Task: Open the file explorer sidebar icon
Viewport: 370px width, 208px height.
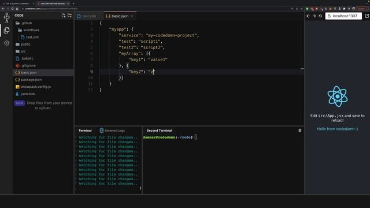Action: click(x=6, y=30)
